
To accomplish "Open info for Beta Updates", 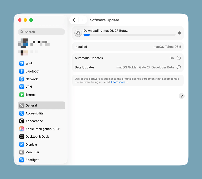I will pyautogui.click(x=179, y=67).
